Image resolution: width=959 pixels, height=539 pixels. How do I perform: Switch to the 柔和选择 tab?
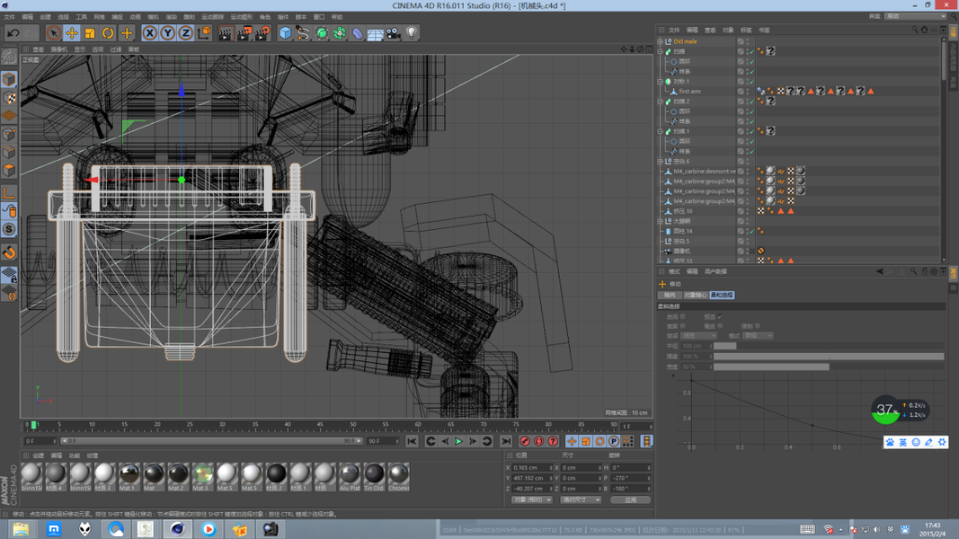(x=722, y=295)
